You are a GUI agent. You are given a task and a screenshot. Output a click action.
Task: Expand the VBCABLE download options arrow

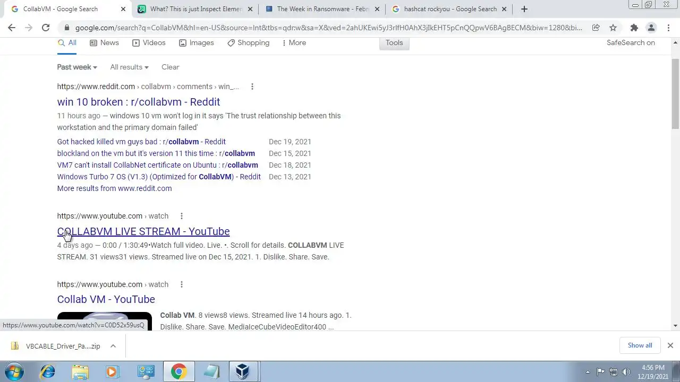(x=113, y=346)
